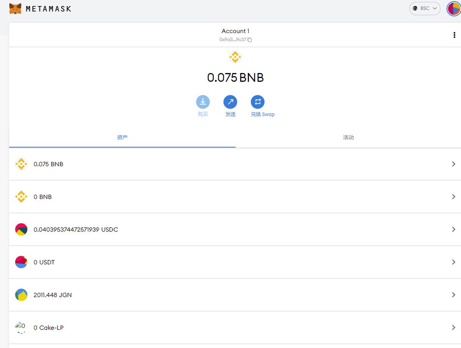Expand the USDC row chevron
The height and width of the screenshot is (348, 461).
pos(454,230)
